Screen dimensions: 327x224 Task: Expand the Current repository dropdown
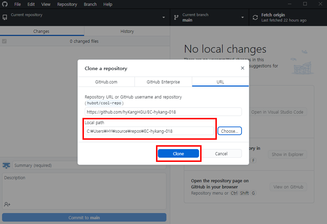click(x=163, y=18)
